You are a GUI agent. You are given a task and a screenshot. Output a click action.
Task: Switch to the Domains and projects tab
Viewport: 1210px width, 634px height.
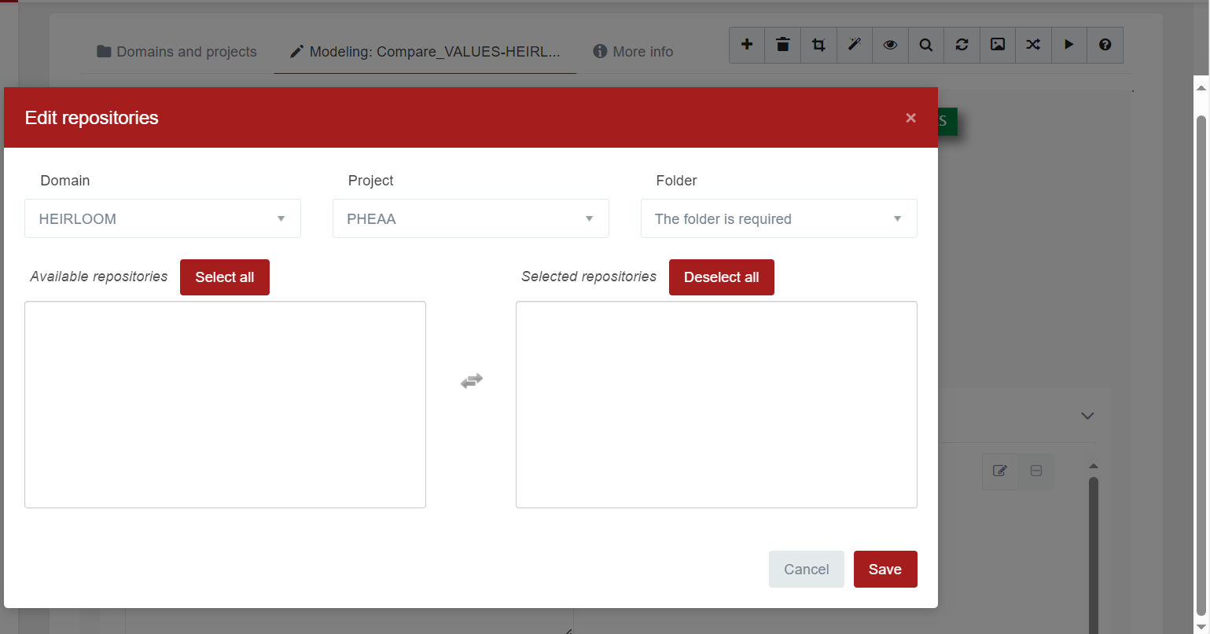pos(175,51)
